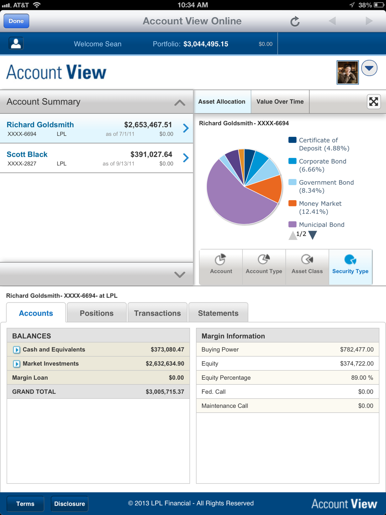Open the Disclosure button
This screenshot has height=515, width=386.
click(x=69, y=504)
